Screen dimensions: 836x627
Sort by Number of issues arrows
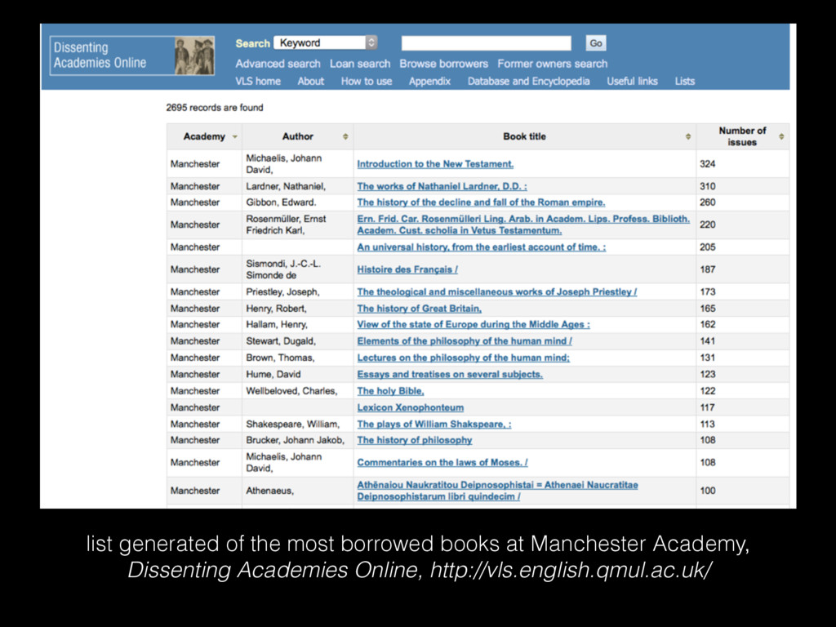coord(781,137)
